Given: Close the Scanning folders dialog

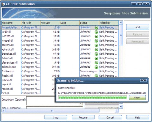Looking at the screenshot, I should (x=143, y=80).
